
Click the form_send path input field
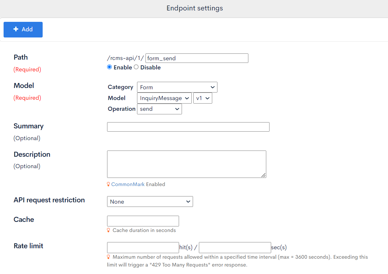[x=197, y=58]
